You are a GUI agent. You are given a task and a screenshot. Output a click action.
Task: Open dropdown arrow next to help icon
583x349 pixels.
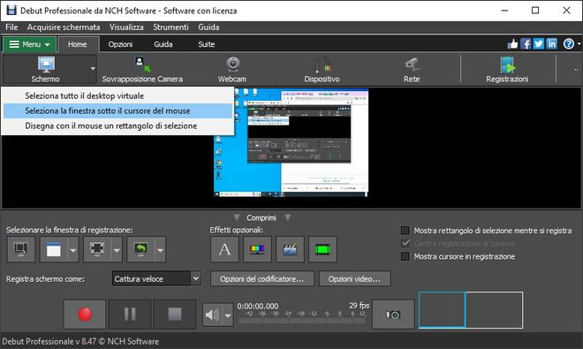click(579, 44)
